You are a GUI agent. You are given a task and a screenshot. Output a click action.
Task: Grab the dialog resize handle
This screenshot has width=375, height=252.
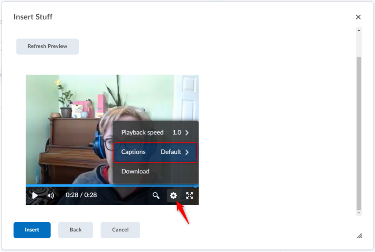(359, 235)
